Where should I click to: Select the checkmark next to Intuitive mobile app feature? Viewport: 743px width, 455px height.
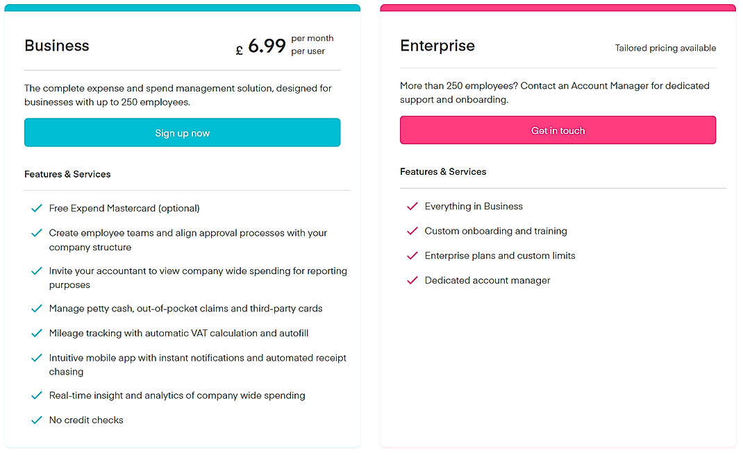point(36,358)
